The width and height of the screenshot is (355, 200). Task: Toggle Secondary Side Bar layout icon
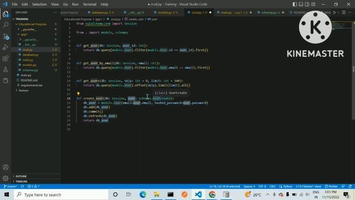[x=307, y=4]
